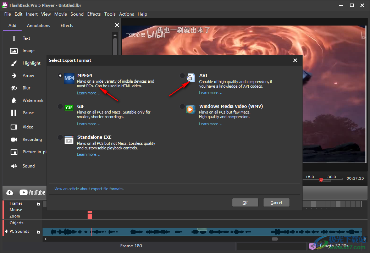Select the Picture-in-picture icon
This screenshot has height=253, width=370.
click(14, 152)
